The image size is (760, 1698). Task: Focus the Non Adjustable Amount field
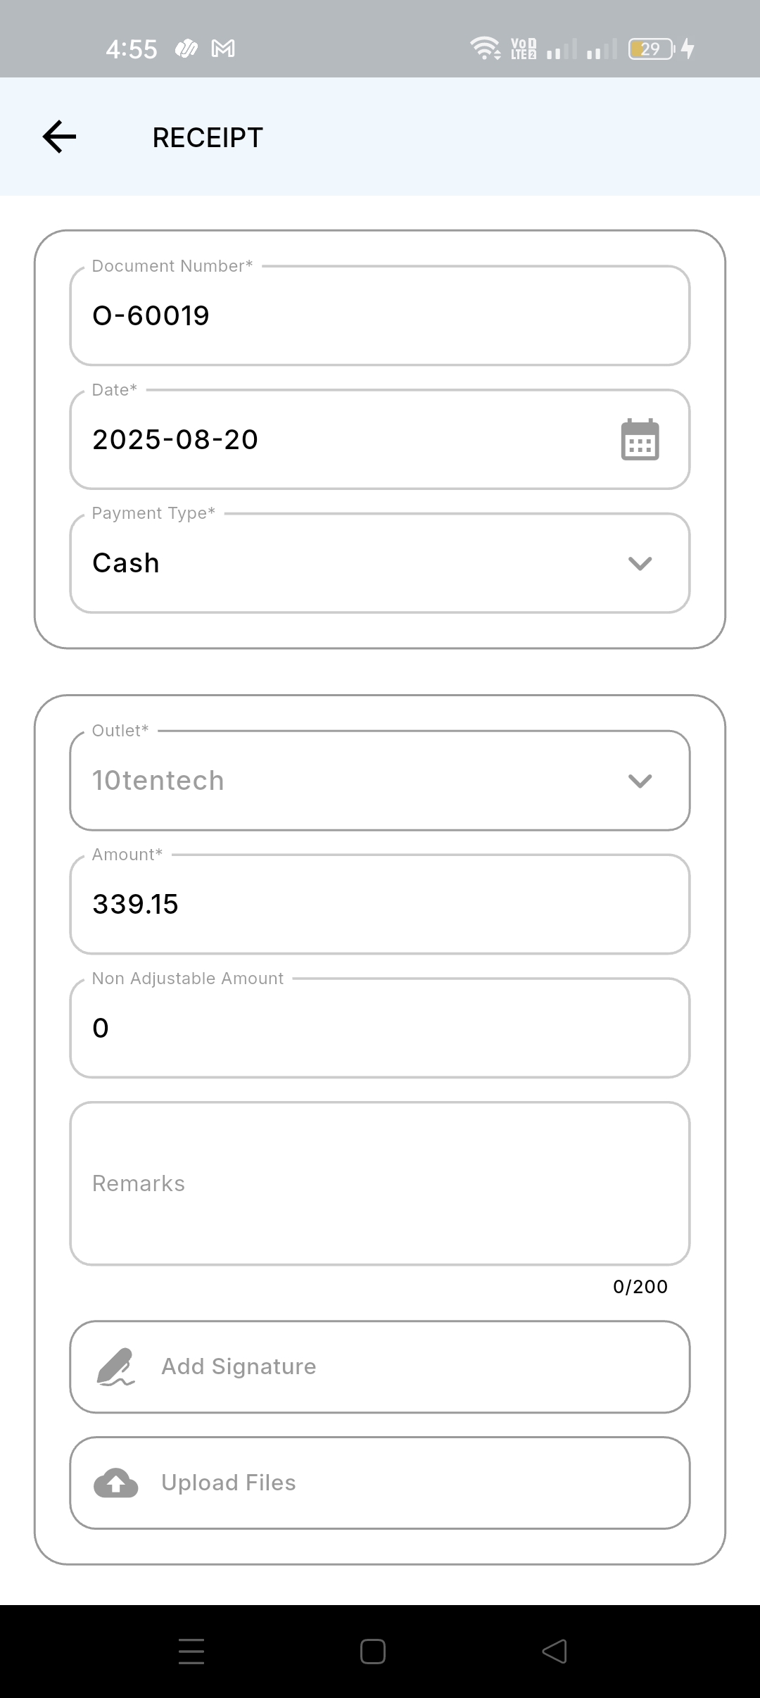click(x=380, y=1028)
